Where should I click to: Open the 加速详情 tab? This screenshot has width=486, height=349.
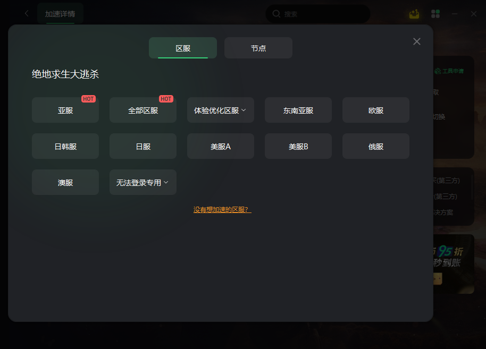(60, 14)
